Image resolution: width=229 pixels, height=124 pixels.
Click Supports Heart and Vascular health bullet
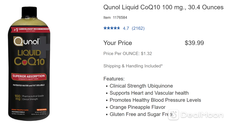pyautogui.click(x=149, y=93)
